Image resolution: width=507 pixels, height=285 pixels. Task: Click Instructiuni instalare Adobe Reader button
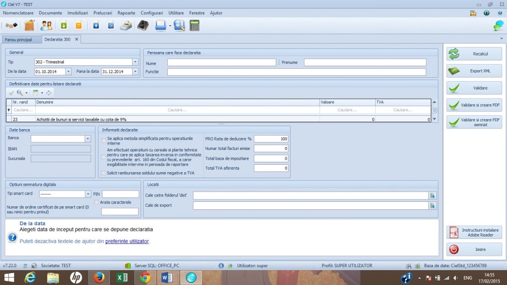point(474,233)
